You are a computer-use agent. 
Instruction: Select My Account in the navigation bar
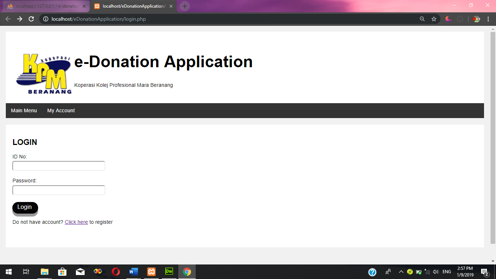click(x=61, y=110)
